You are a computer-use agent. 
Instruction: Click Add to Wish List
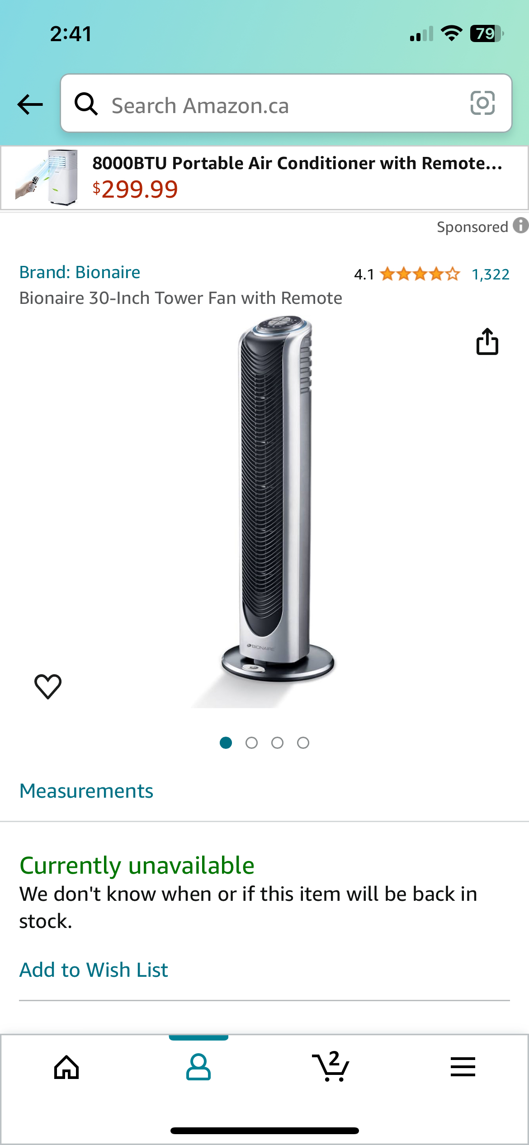(94, 970)
